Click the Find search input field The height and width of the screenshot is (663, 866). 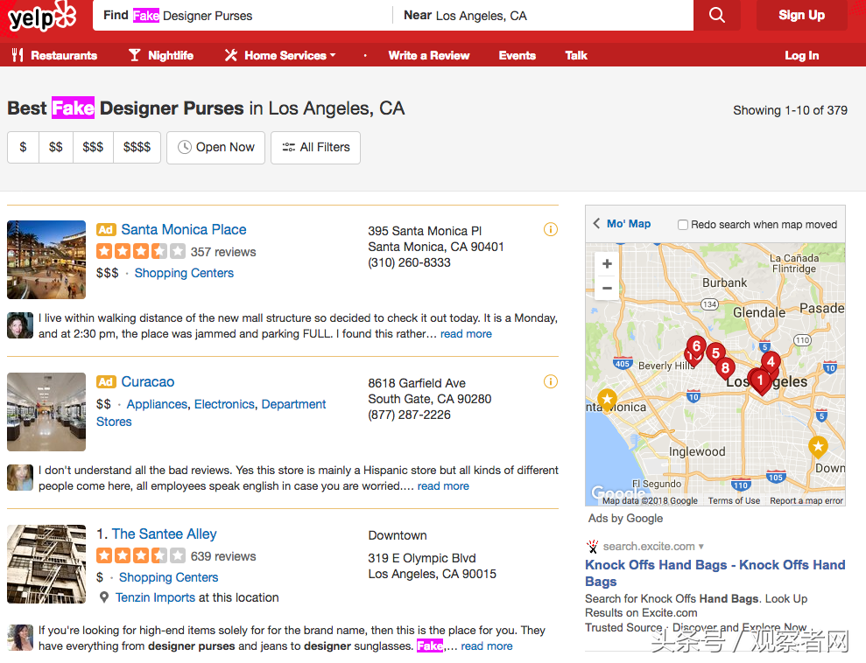[x=243, y=16]
